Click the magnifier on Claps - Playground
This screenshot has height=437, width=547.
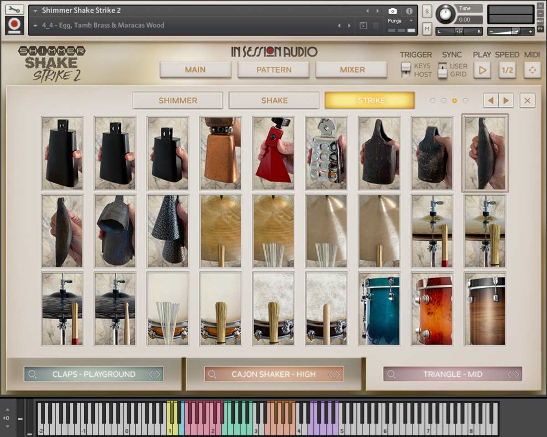[x=32, y=374]
